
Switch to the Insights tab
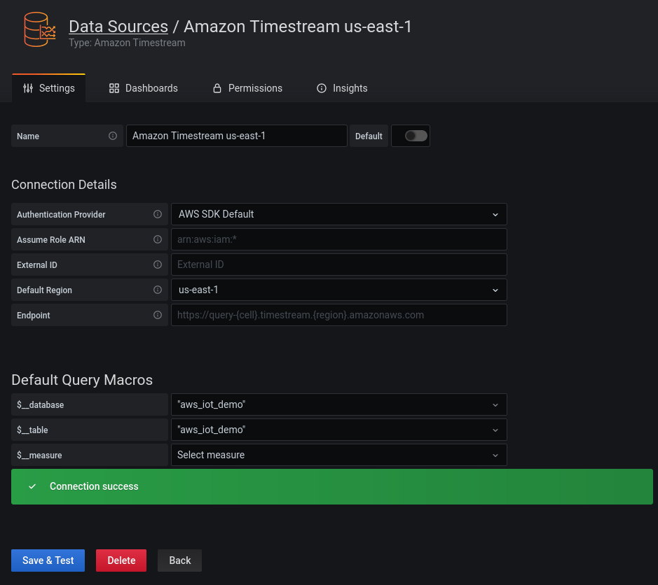pos(342,88)
